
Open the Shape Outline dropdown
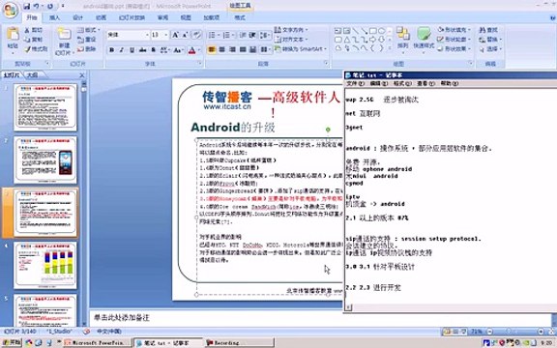(x=454, y=39)
